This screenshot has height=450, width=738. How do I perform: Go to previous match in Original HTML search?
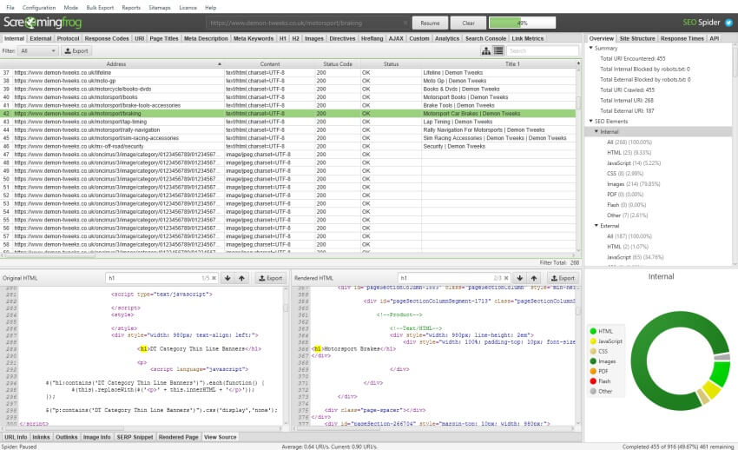(x=241, y=278)
